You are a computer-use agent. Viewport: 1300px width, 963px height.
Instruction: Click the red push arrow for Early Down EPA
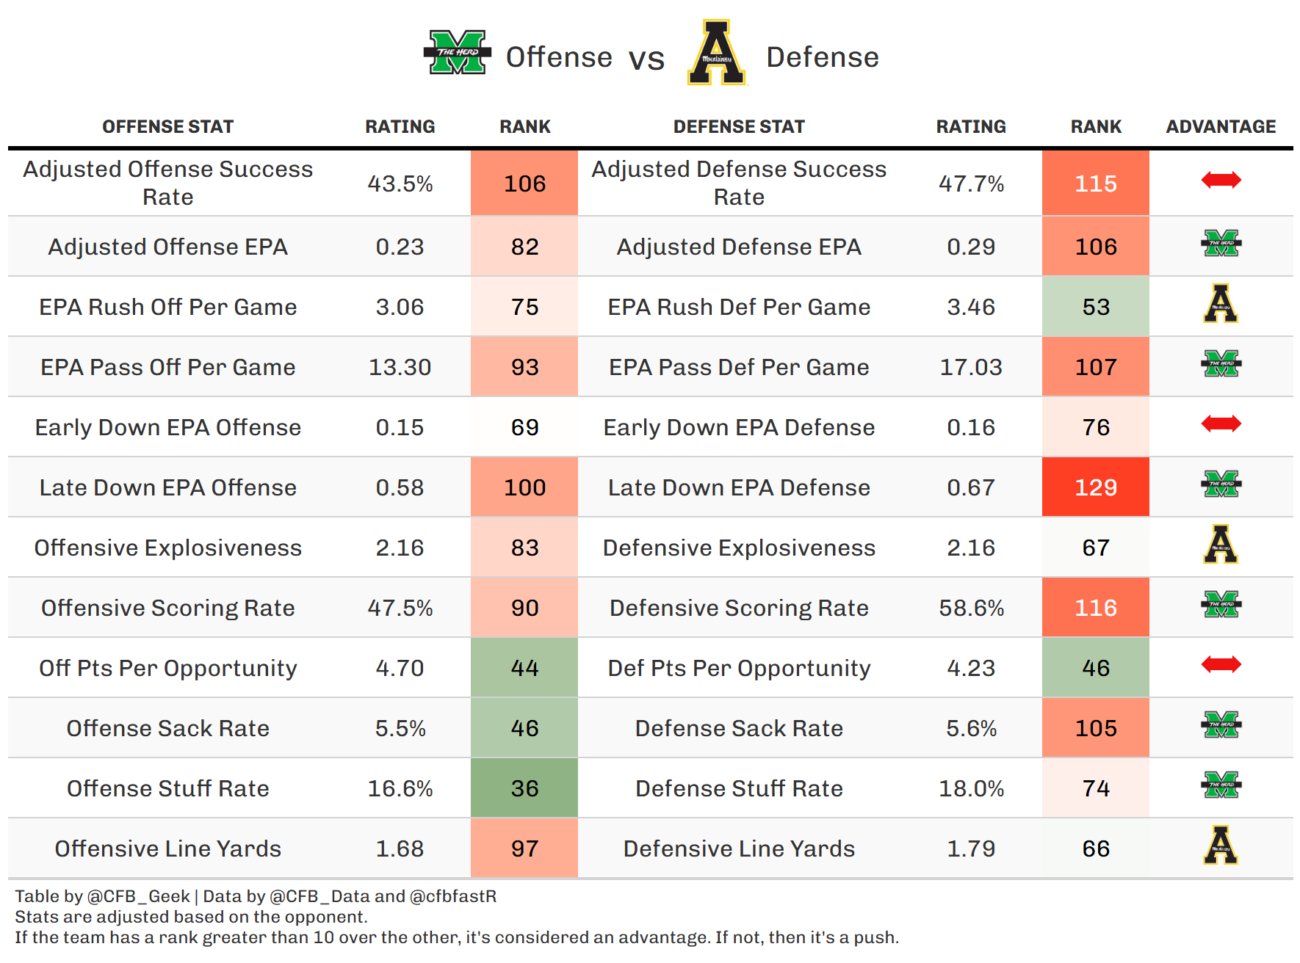click(x=1221, y=424)
